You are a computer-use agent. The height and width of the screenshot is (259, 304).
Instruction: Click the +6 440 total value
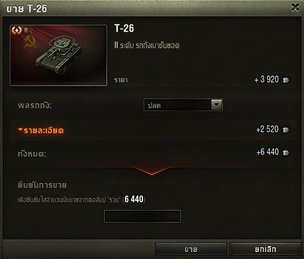click(x=267, y=152)
